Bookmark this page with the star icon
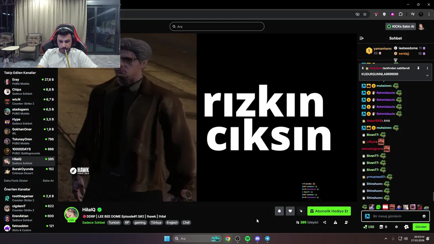The height and width of the screenshot is (244, 434). [x=365, y=14]
